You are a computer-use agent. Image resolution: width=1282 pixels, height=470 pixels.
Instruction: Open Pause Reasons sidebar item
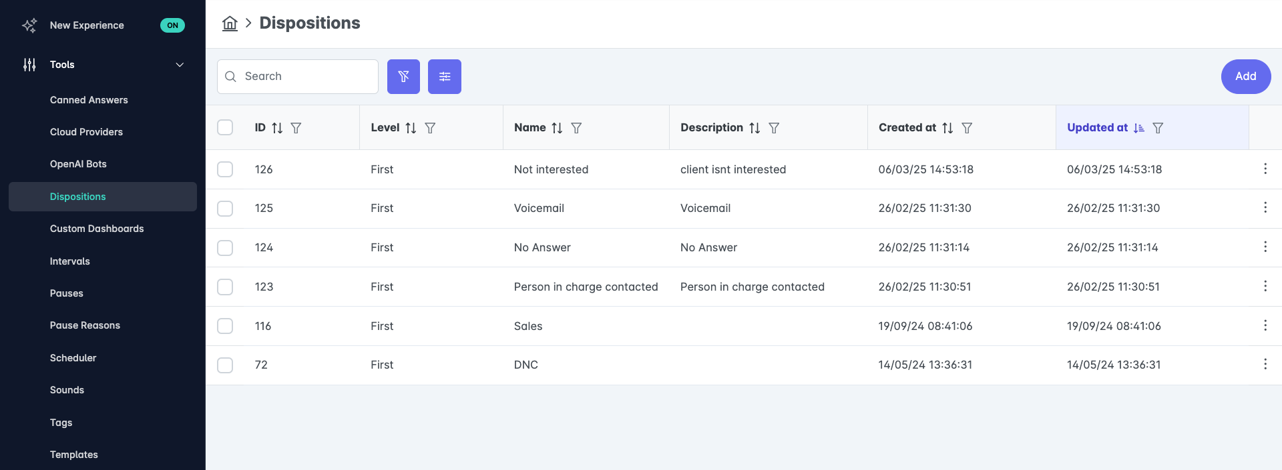pos(85,325)
